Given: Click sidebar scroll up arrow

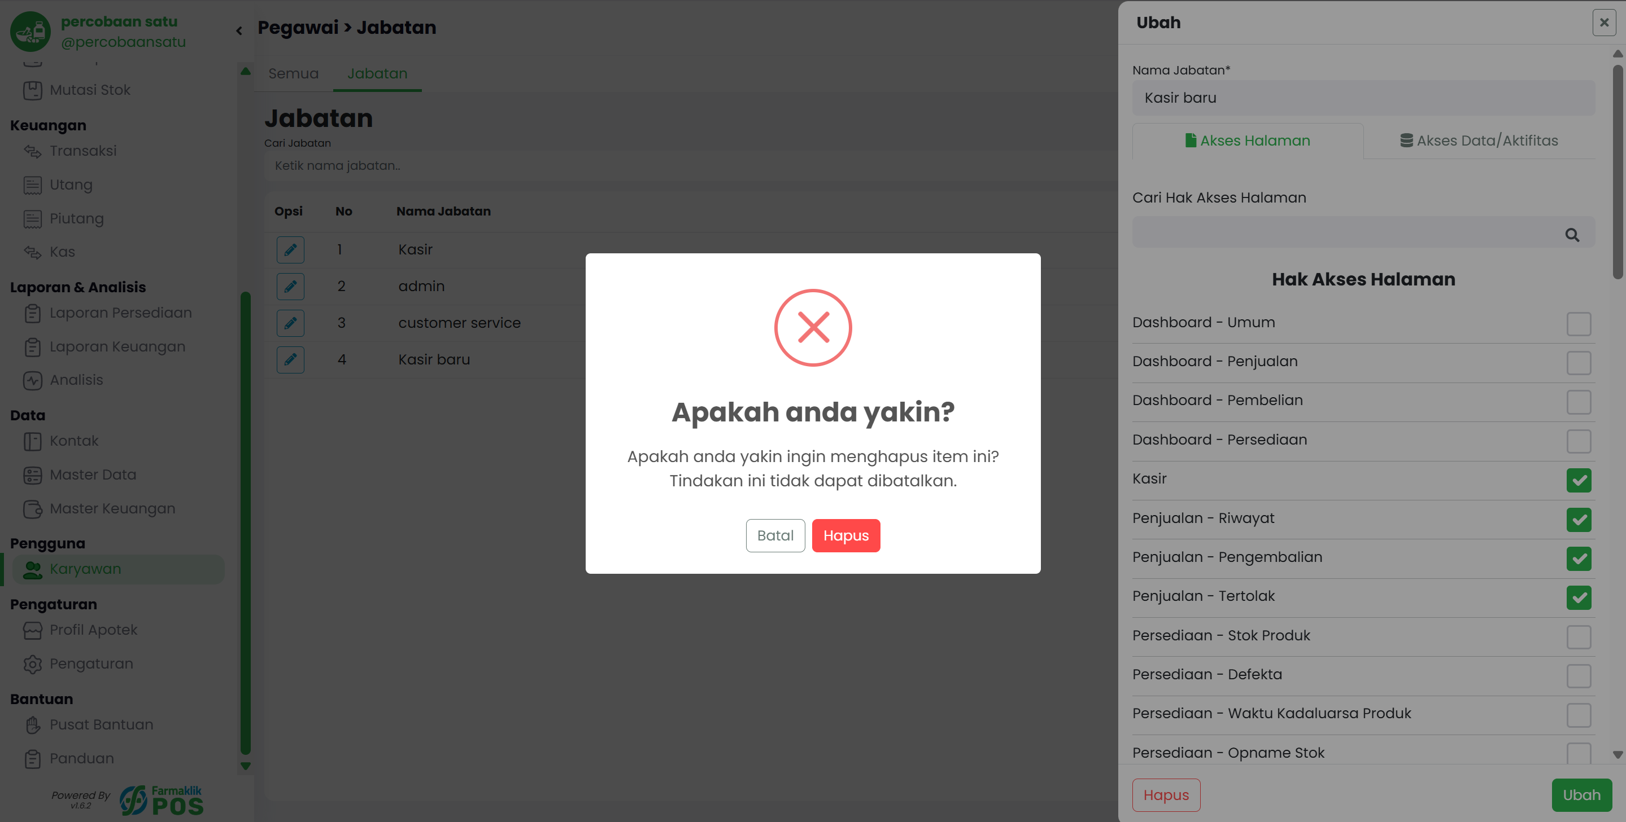Looking at the screenshot, I should coord(246,71).
